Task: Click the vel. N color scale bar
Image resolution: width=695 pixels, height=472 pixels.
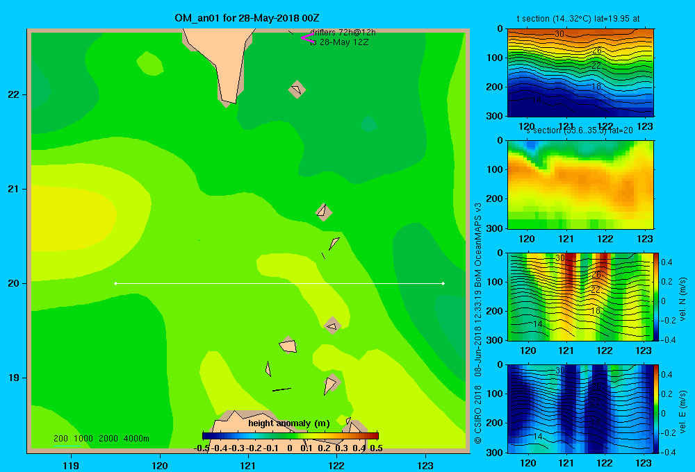Action: point(657,296)
